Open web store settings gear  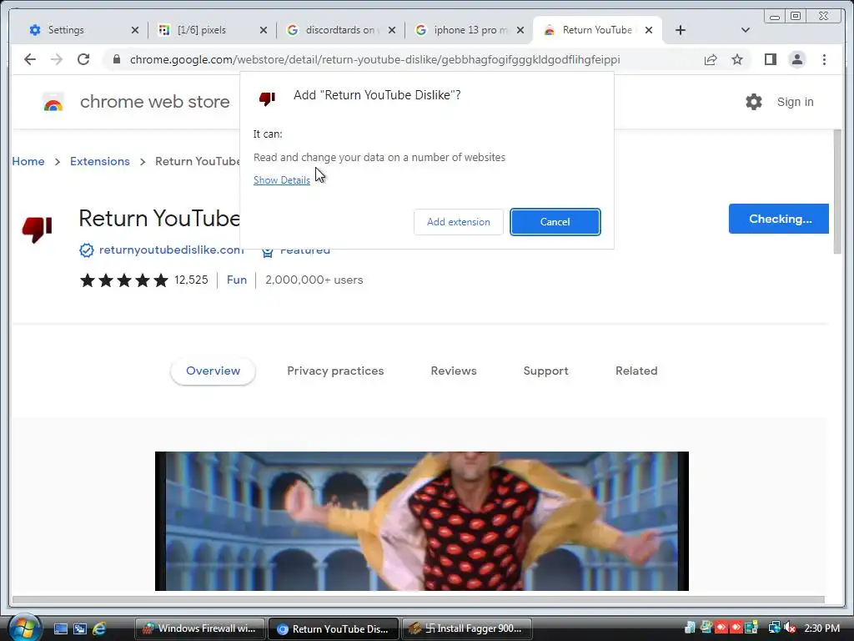(x=754, y=102)
